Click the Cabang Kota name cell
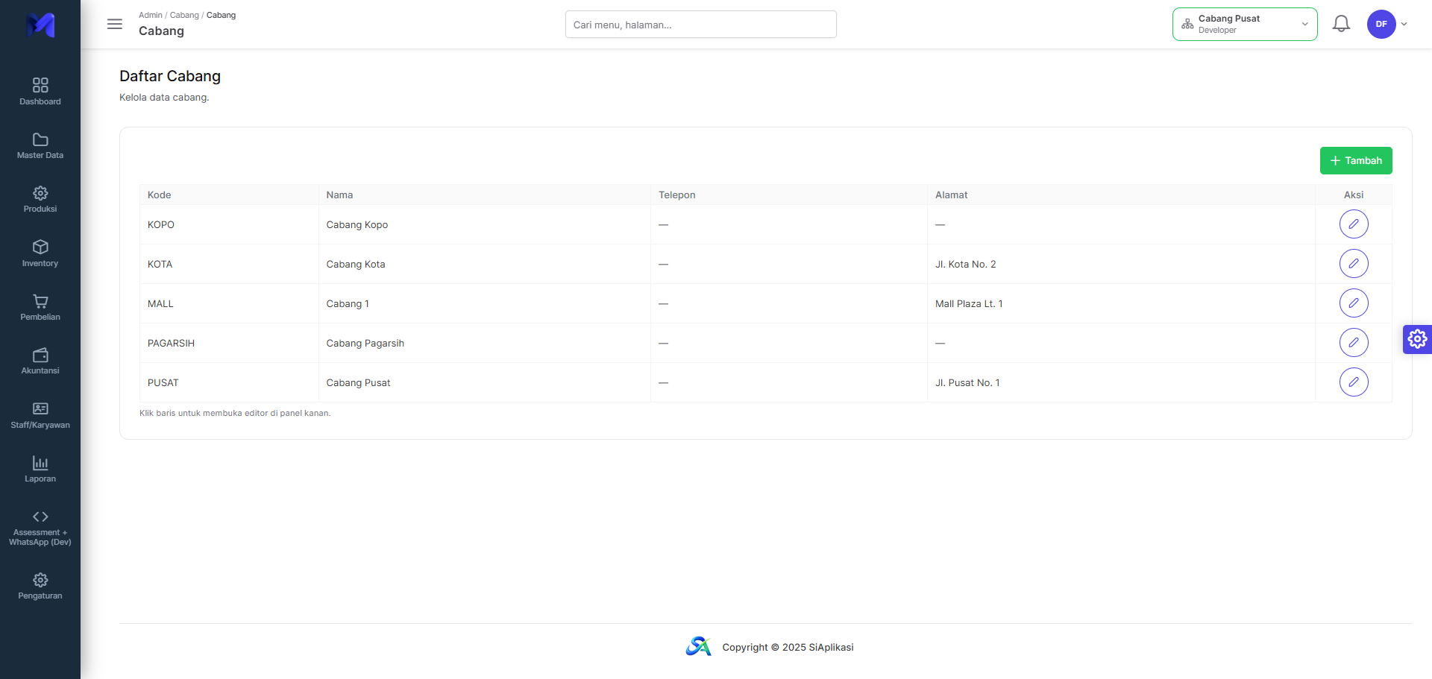The width and height of the screenshot is (1432, 679). coord(485,264)
